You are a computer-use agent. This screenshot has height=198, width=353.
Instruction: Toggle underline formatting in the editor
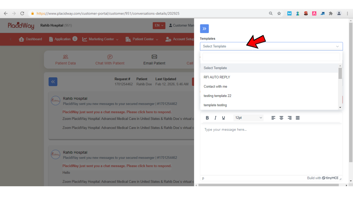click(224, 118)
